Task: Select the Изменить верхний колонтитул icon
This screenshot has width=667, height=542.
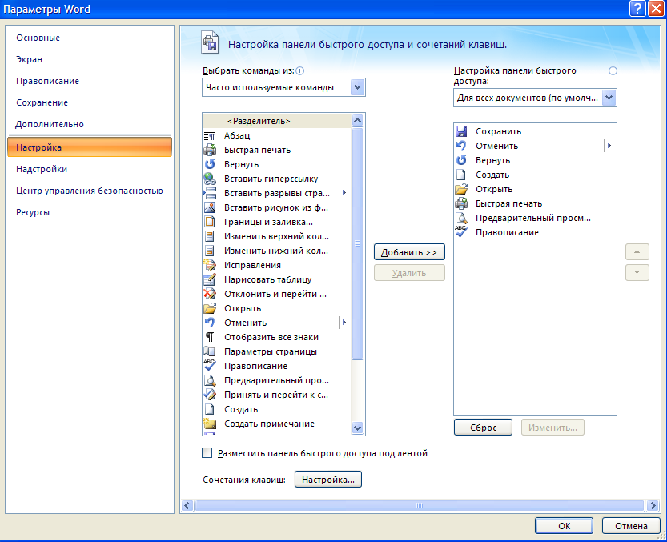Action: 210,236
